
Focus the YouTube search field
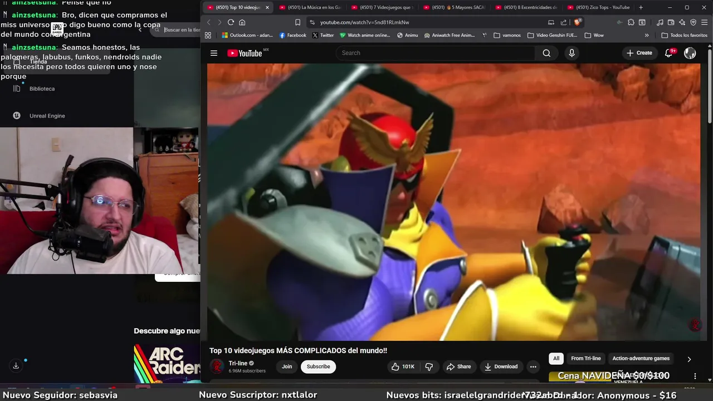click(x=434, y=53)
